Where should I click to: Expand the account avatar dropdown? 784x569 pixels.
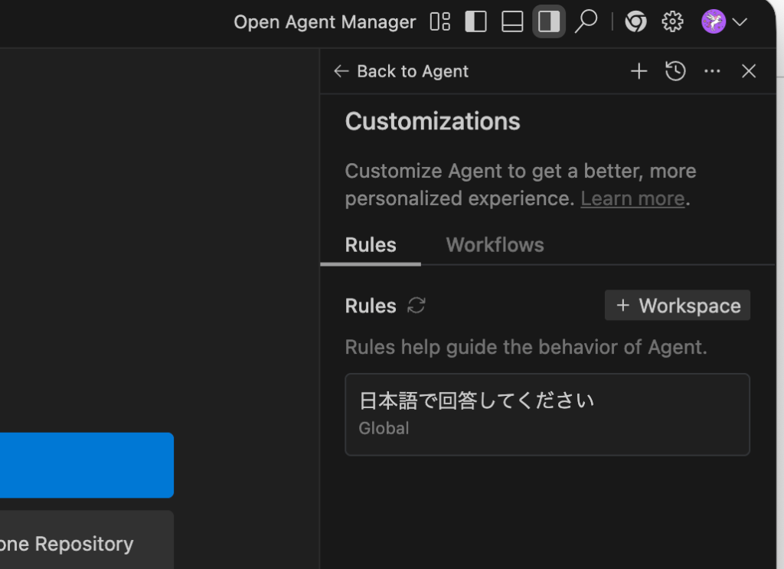coord(724,22)
